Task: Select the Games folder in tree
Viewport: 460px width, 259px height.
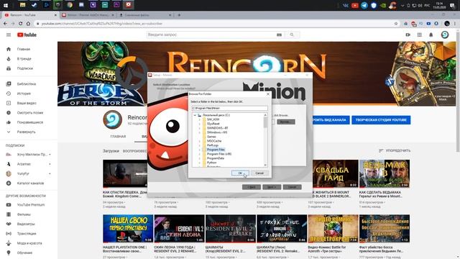Action: pos(211,137)
